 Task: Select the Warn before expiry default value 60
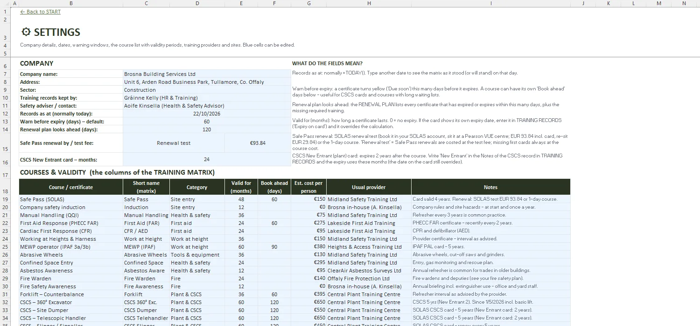tap(207, 122)
